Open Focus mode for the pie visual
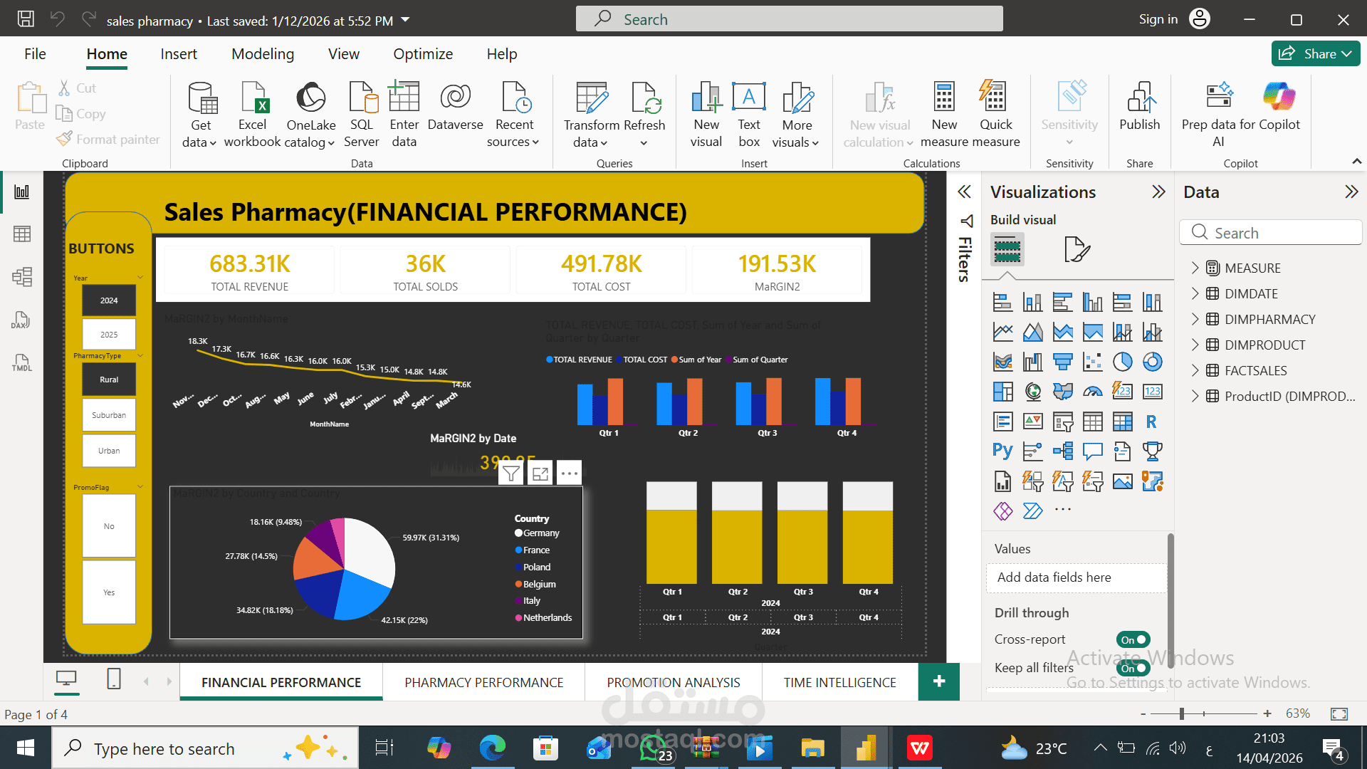The width and height of the screenshot is (1367, 769). [540, 473]
